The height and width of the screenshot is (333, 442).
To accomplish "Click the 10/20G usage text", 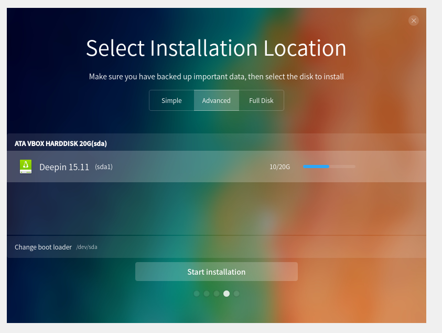I will pyautogui.click(x=279, y=167).
